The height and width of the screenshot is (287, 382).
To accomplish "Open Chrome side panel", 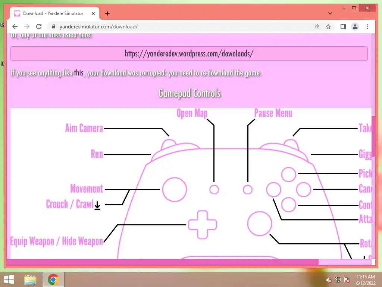I will point(343,27).
